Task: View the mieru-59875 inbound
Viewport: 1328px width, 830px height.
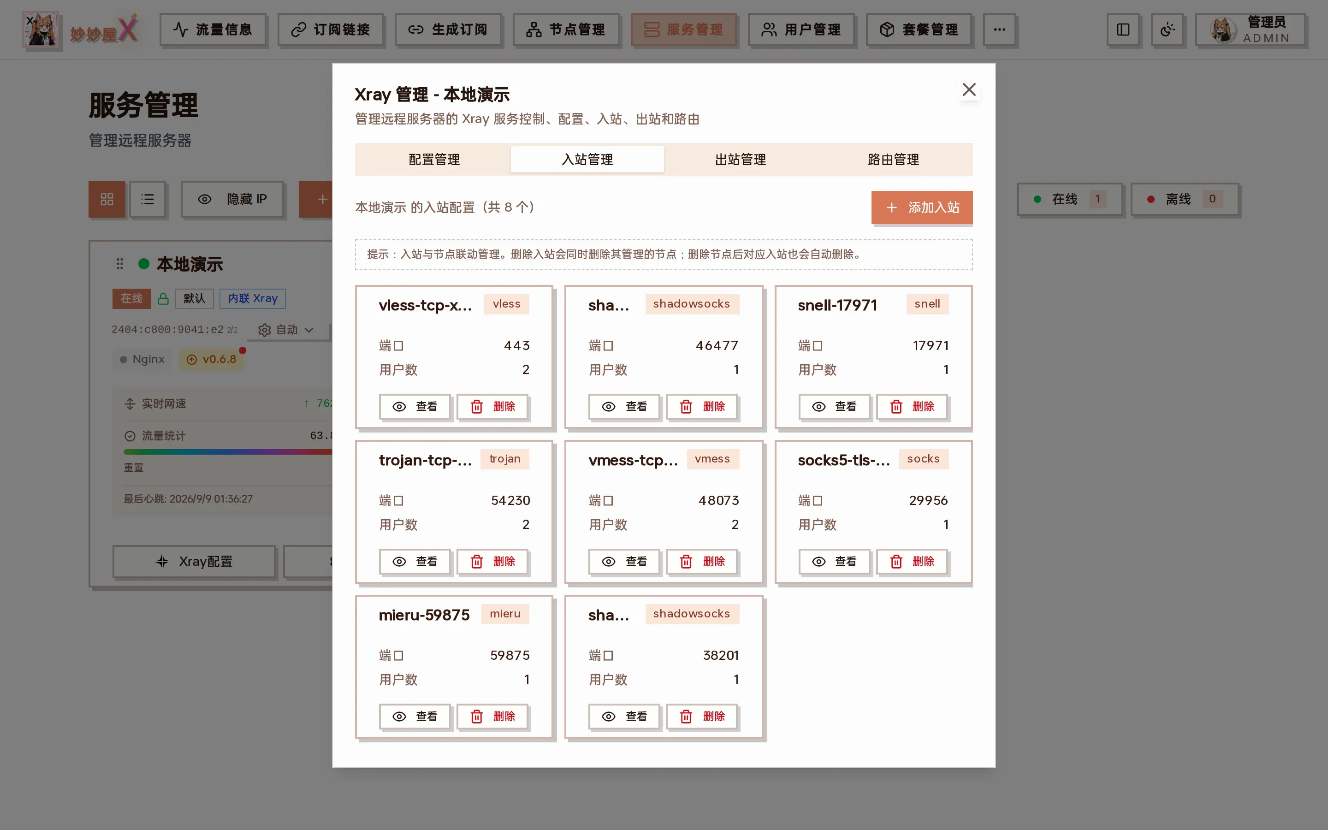Action: point(415,717)
